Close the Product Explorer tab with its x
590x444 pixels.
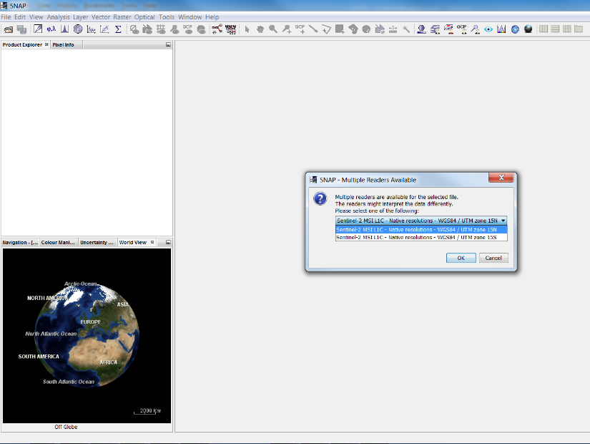(x=46, y=44)
